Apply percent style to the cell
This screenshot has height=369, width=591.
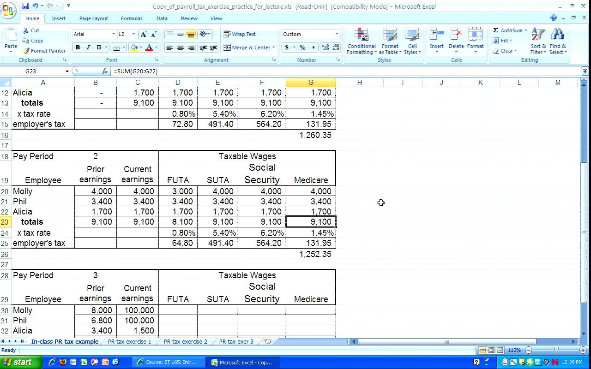click(x=302, y=48)
